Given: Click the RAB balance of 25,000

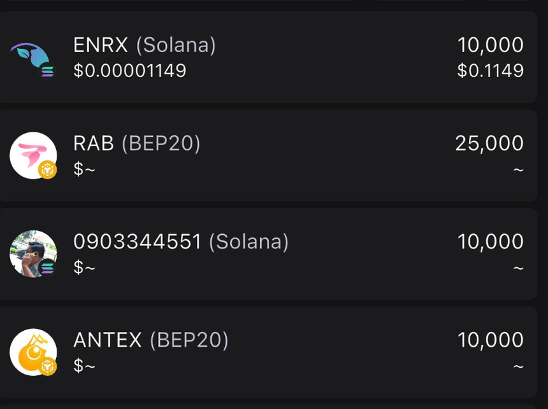Looking at the screenshot, I should click(x=489, y=144).
